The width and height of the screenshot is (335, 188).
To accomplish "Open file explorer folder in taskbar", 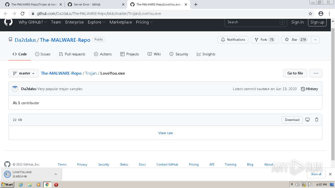I will coord(30,185).
